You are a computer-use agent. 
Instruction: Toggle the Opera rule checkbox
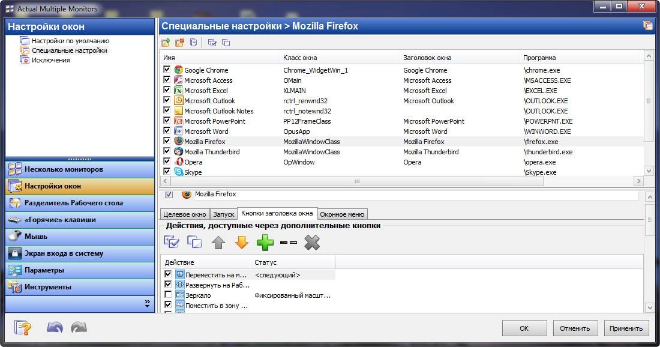(x=167, y=161)
